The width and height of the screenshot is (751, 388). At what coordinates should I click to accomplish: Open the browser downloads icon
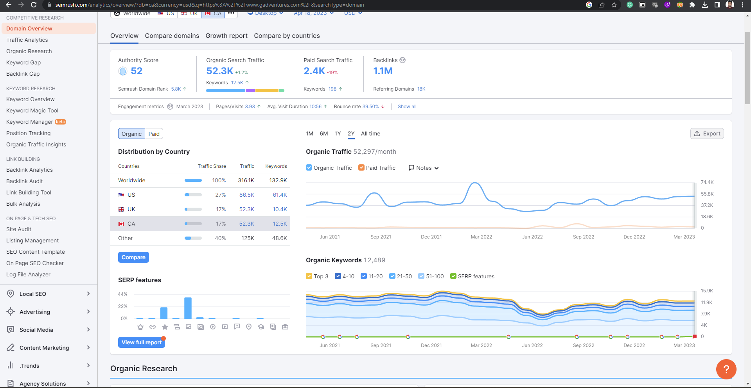click(705, 5)
